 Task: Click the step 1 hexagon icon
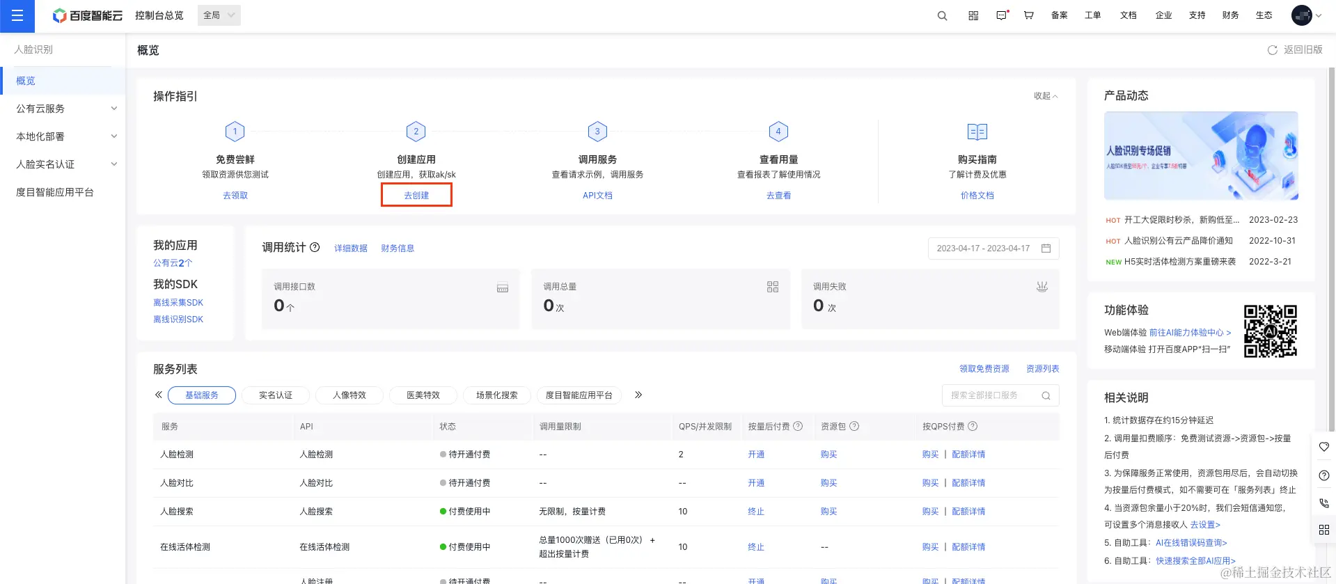pyautogui.click(x=235, y=131)
